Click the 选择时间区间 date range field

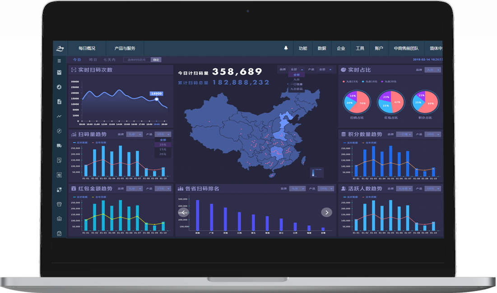pos(137,60)
